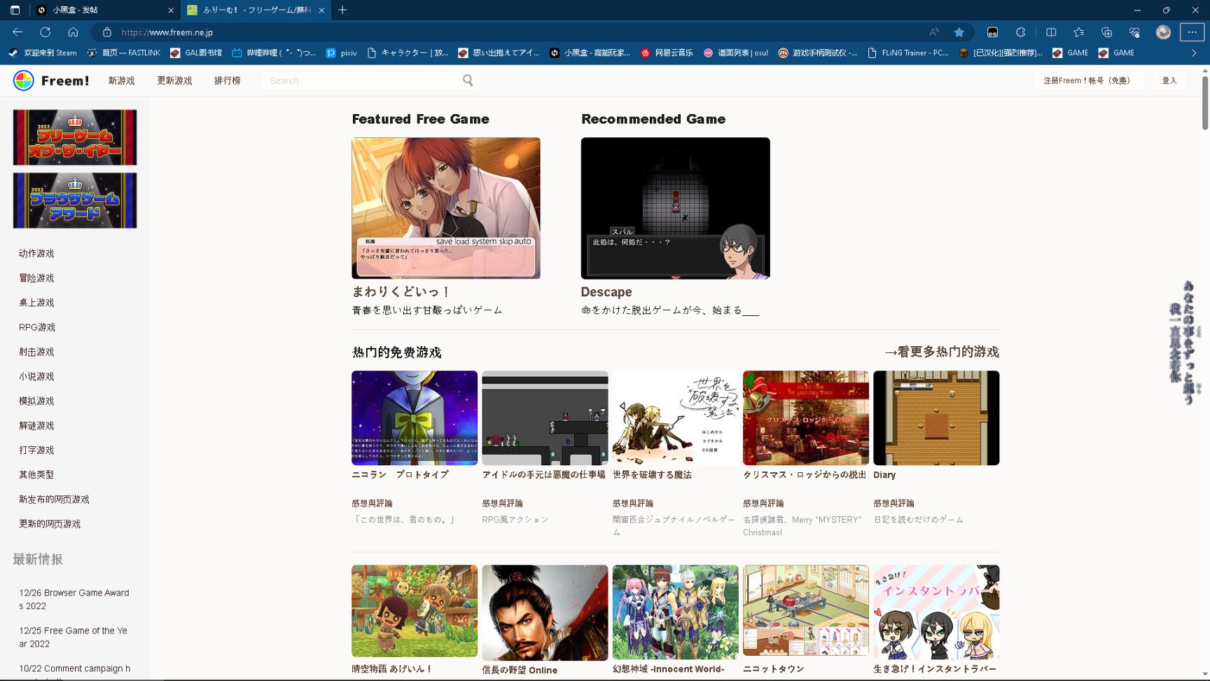Go back with the browser back arrow

point(18,32)
